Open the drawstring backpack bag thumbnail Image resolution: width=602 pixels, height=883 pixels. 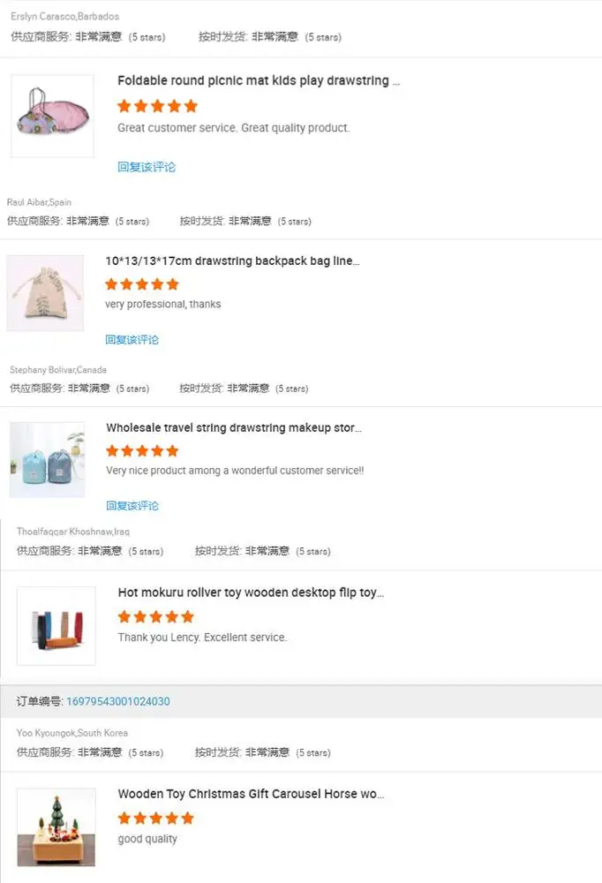pos(45,293)
